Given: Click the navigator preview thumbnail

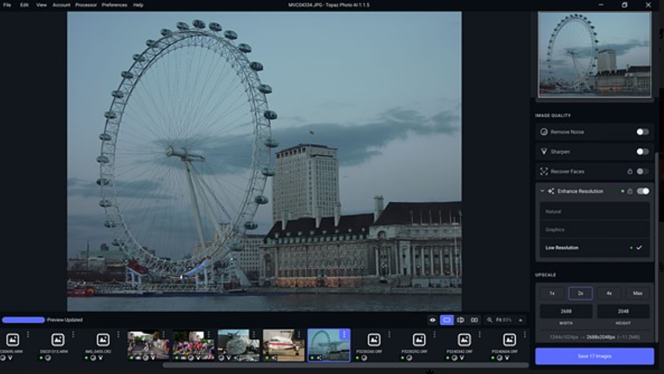Looking at the screenshot, I should [x=594, y=55].
